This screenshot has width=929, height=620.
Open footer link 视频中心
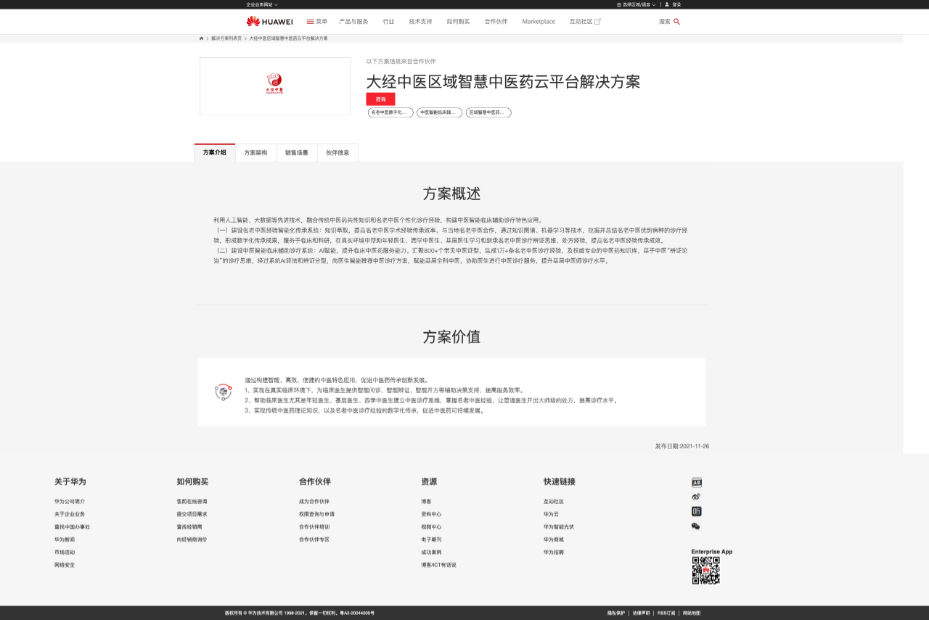tap(431, 527)
